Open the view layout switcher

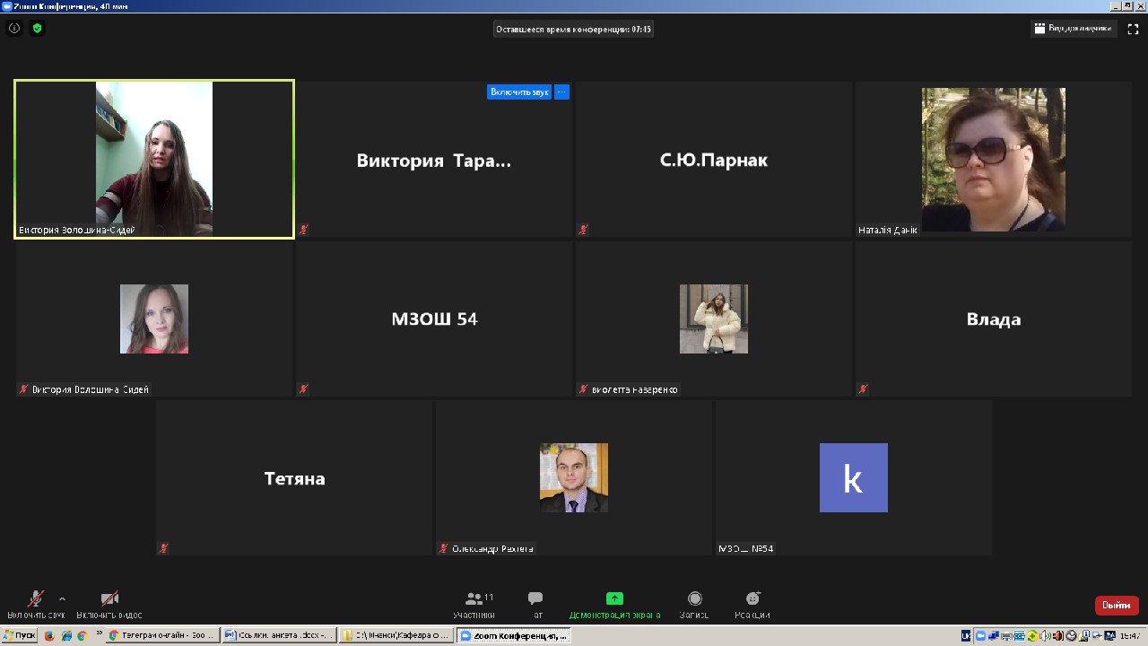pos(1072,29)
